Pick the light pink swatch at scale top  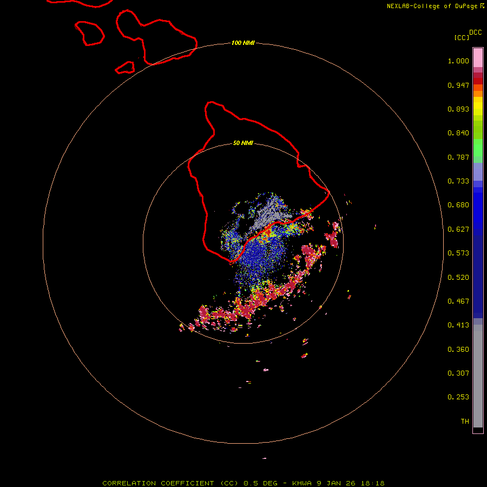478,58
